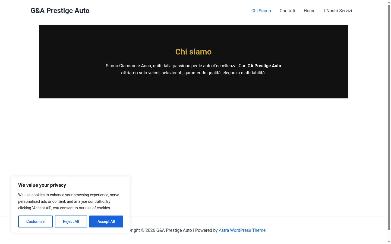The height and width of the screenshot is (244, 391).
Task: Click the Customise cookies button
Action: click(x=35, y=221)
